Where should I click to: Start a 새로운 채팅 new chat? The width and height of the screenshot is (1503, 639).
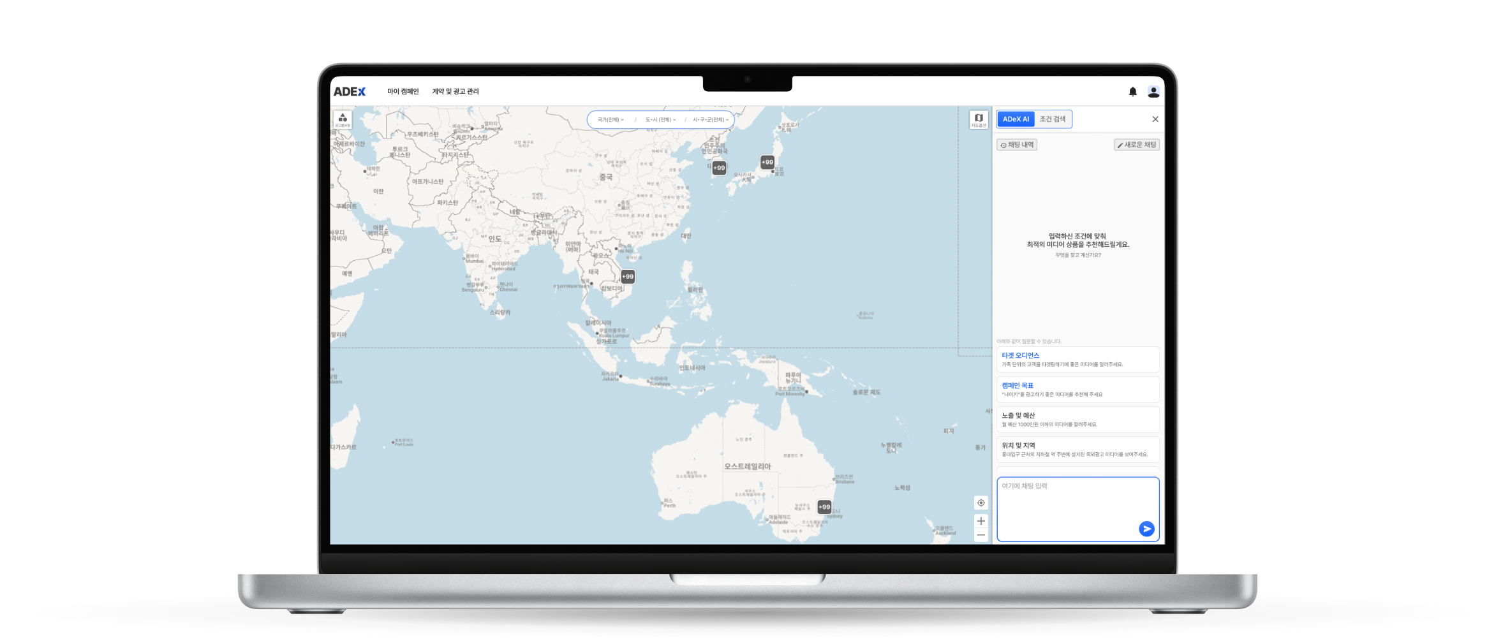[1136, 145]
